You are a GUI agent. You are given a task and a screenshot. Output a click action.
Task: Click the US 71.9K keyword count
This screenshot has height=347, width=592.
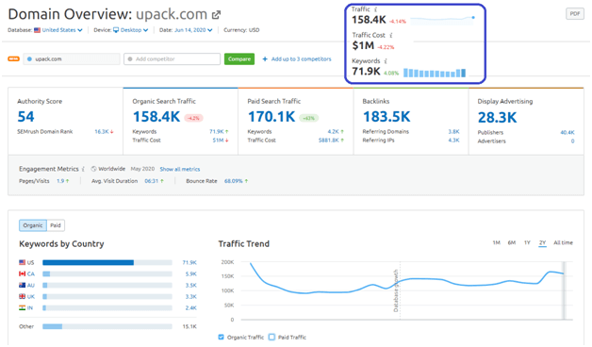[x=189, y=262]
